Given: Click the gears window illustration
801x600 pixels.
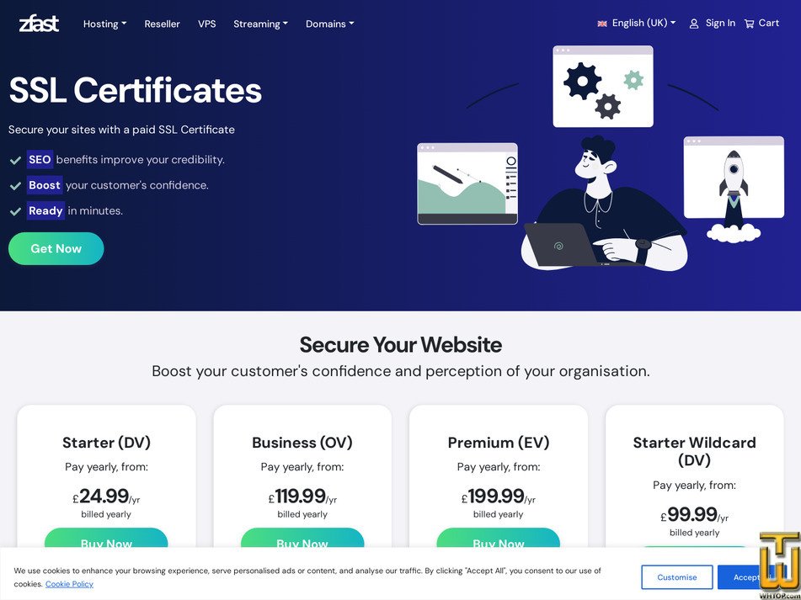Looking at the screenshot, I should click(602, 87).
